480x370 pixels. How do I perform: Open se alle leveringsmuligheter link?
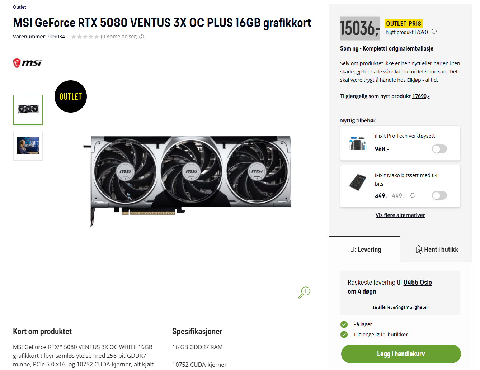pos(400,307)
